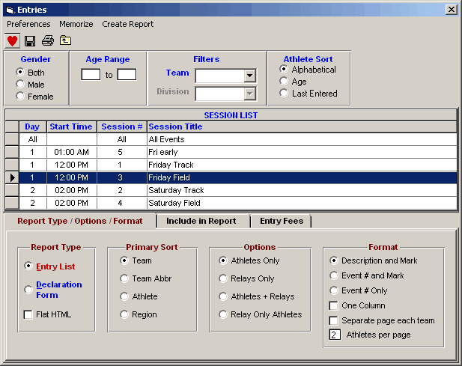Set primary sort to Athlete
Screen dimensions: 462x366
(x=124, y=296)
